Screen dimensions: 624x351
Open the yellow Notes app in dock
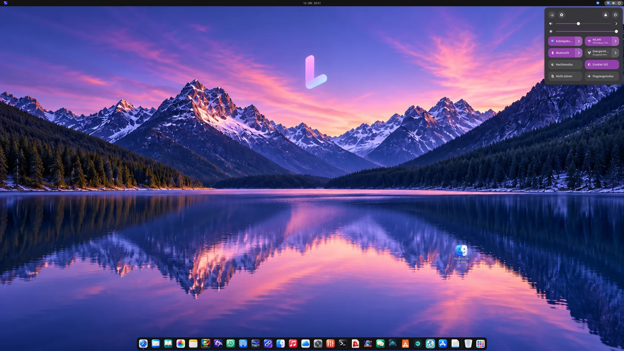click(193, 344)
